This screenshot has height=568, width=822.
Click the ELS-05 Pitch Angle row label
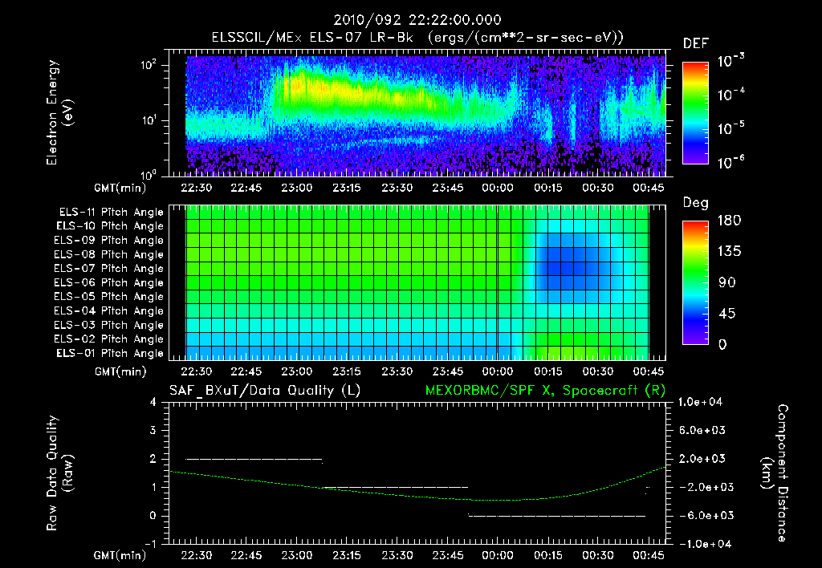point(108,297)
